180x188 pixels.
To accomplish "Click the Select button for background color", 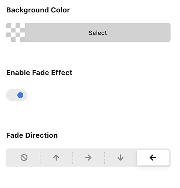I will (x=98, y=32).
